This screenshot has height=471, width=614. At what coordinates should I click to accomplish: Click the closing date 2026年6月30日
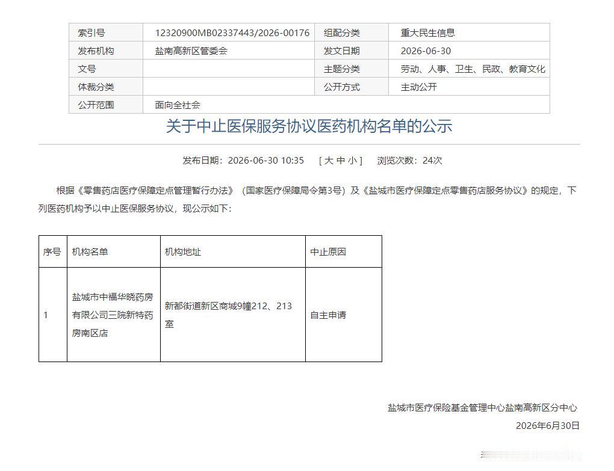click(547, 426)
